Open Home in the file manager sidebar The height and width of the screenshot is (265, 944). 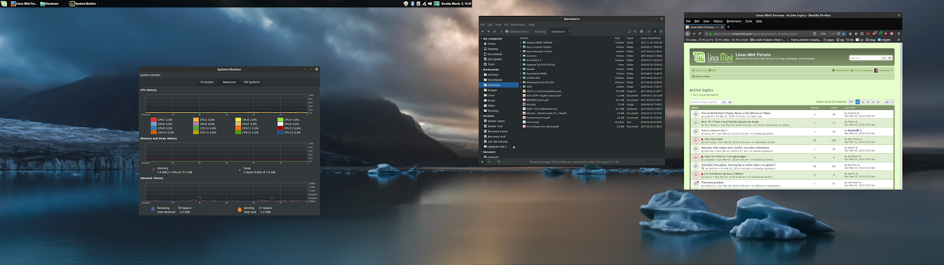(491, 44)
